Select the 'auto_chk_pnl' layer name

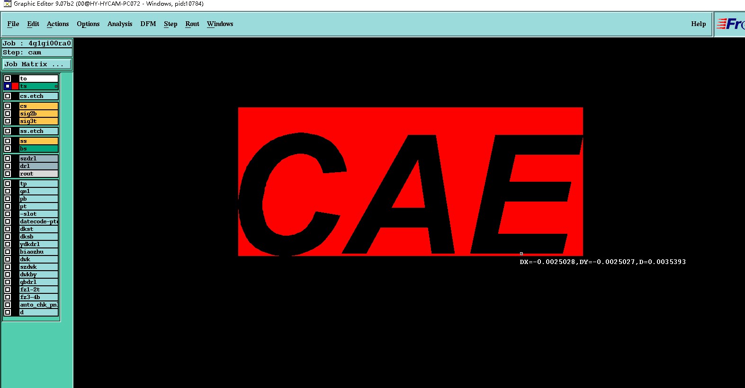(39, 305)
